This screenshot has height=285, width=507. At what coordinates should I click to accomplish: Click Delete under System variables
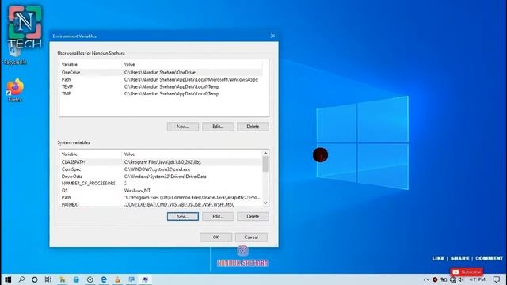click(x=253, y=216)
